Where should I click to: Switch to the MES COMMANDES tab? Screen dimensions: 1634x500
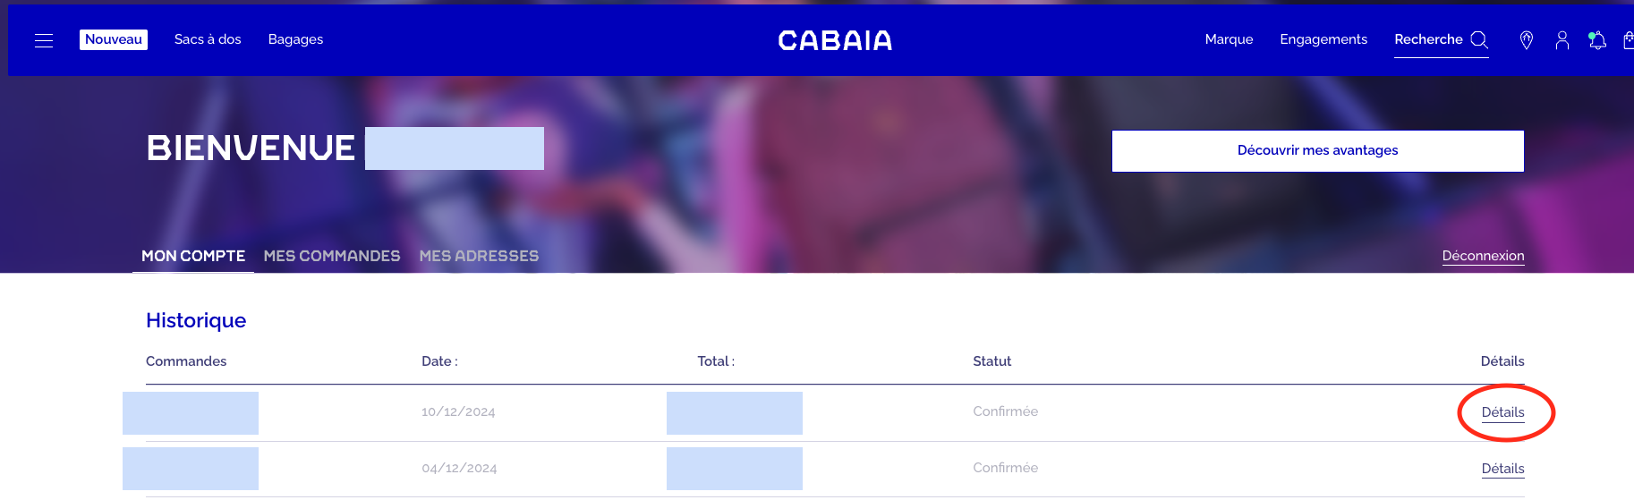point(332,256)
